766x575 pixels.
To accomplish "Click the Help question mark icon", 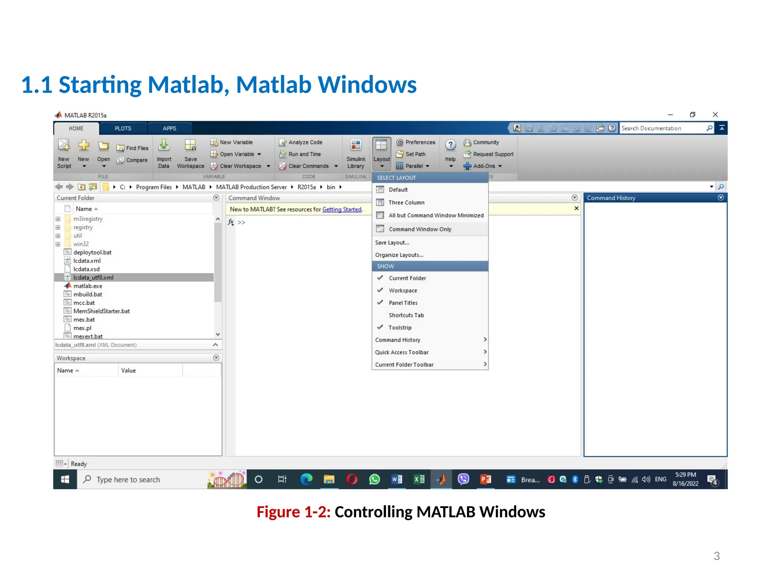I will 450,145.
